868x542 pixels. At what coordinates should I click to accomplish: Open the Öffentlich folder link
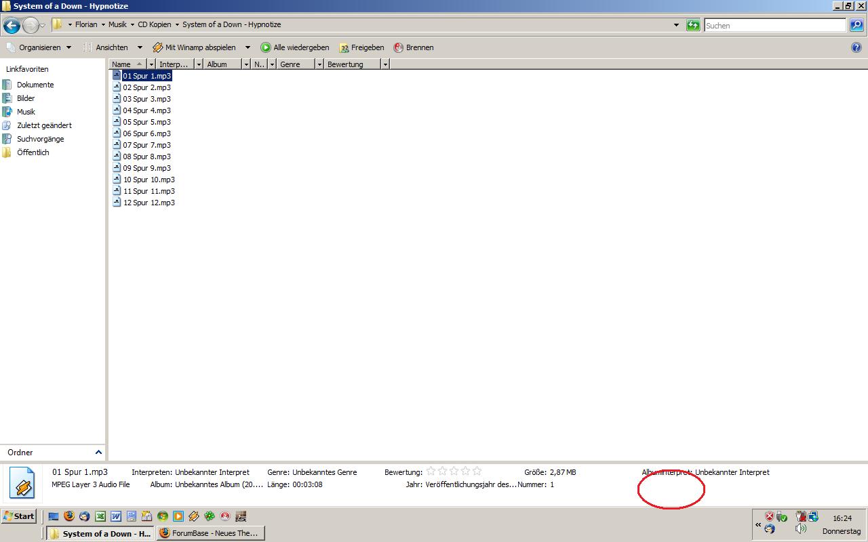pos(26,152)
